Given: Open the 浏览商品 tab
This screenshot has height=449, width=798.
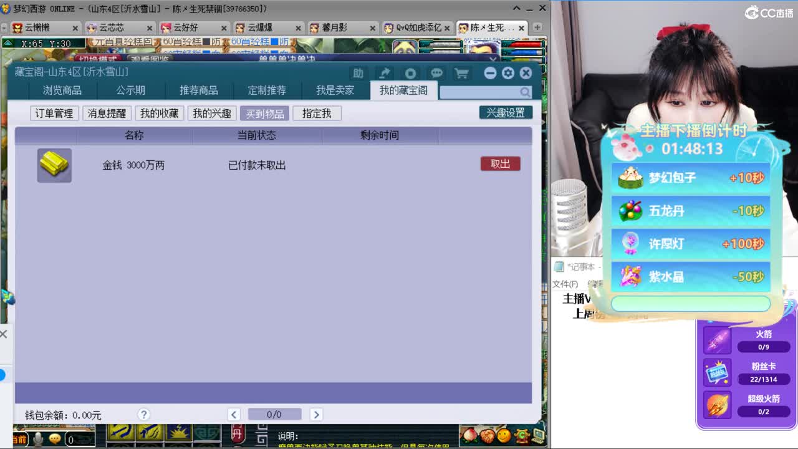Looking at the screenshot, I should point(62,90).
